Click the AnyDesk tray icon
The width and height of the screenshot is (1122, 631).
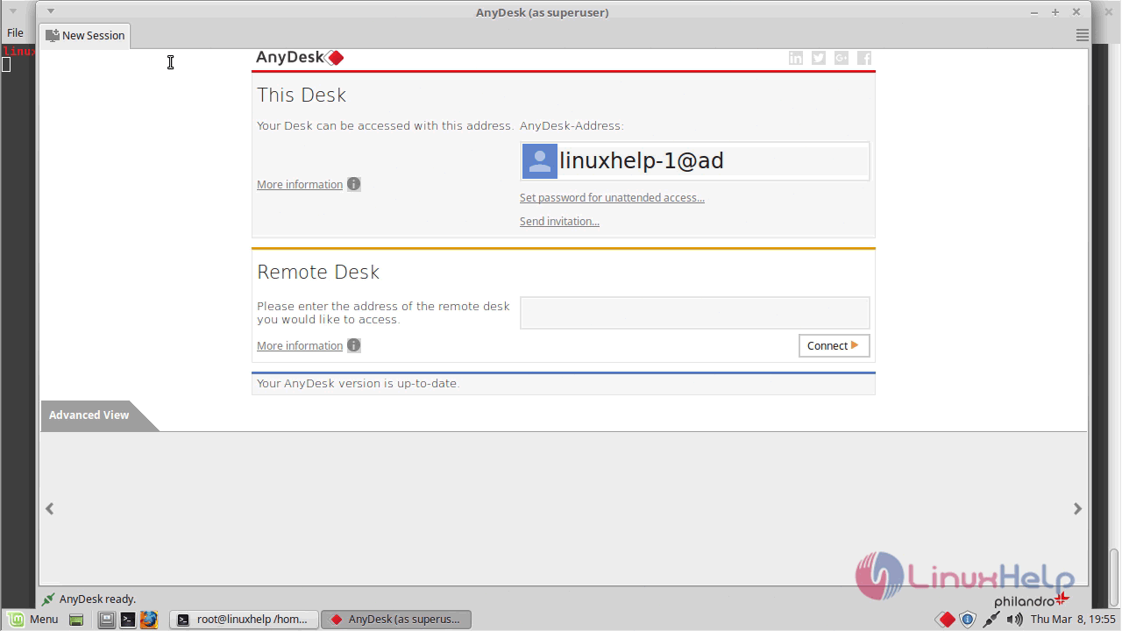(x=945, y=620)
